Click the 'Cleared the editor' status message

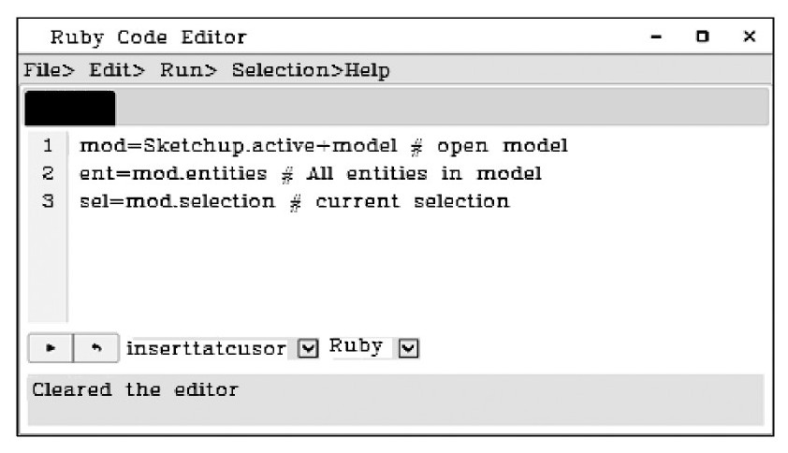tap(135, 389)
